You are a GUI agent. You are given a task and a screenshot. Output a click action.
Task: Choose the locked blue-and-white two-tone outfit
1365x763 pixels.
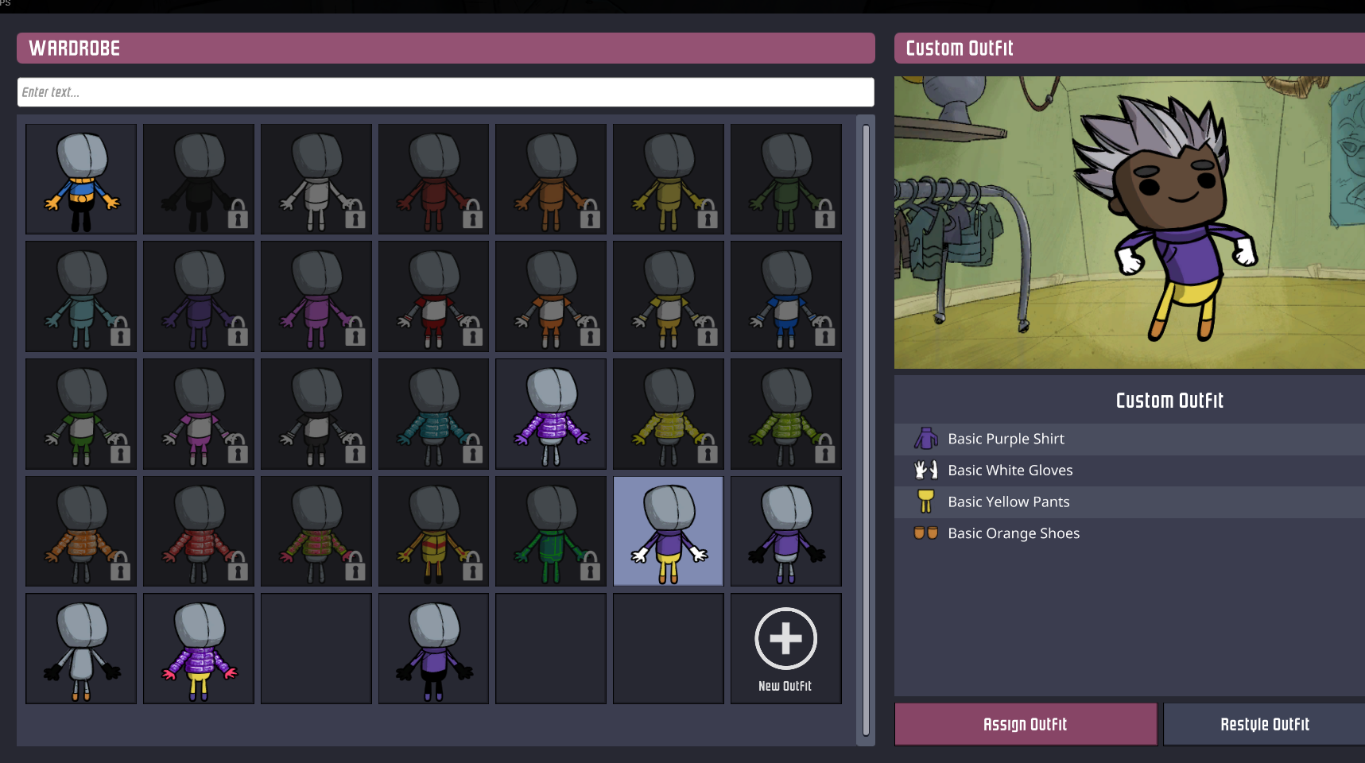click(x=786, y=296)
